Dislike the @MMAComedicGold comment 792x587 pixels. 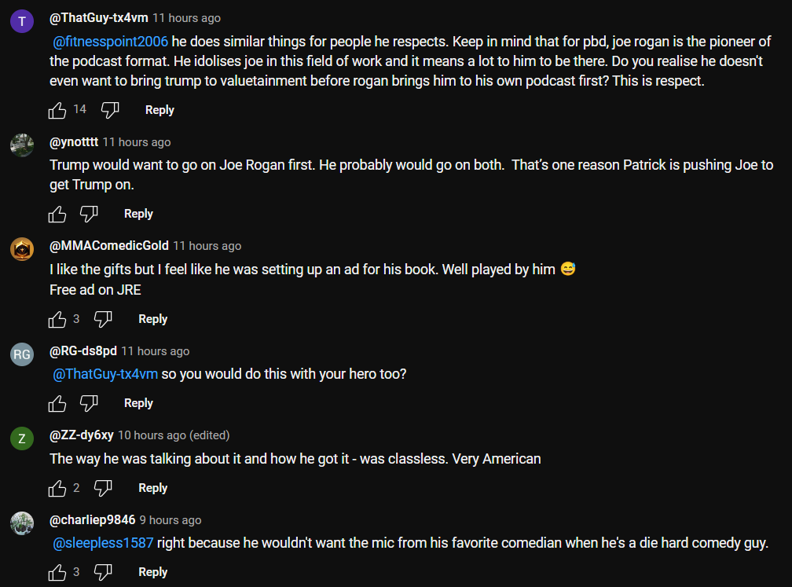pyautogui.click(x=103, y=320)
